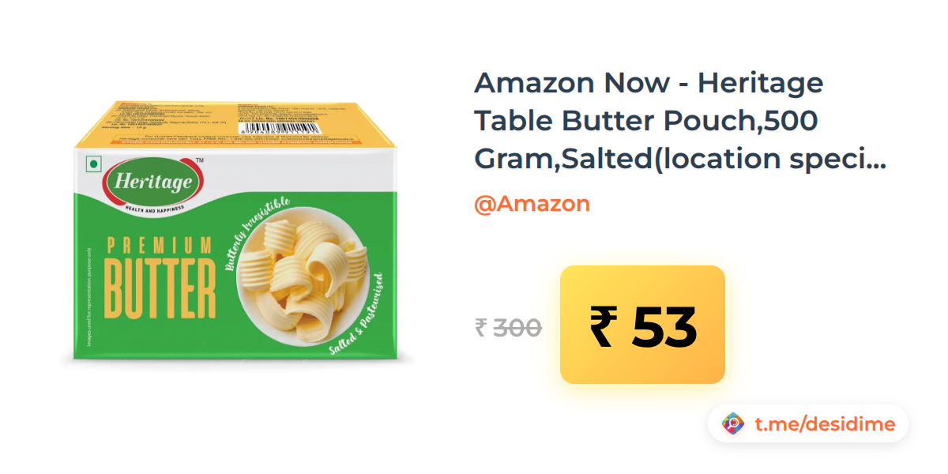
Task: Click the number 53 in the price badge
Action: pos(664,327)
